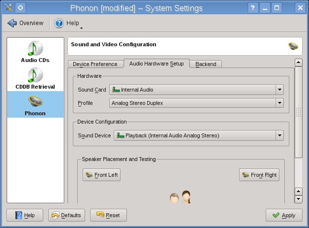Screen dimensions: 309x228
Task: Click the scrollbar down arrow at bottom
Action: point(298,199)
